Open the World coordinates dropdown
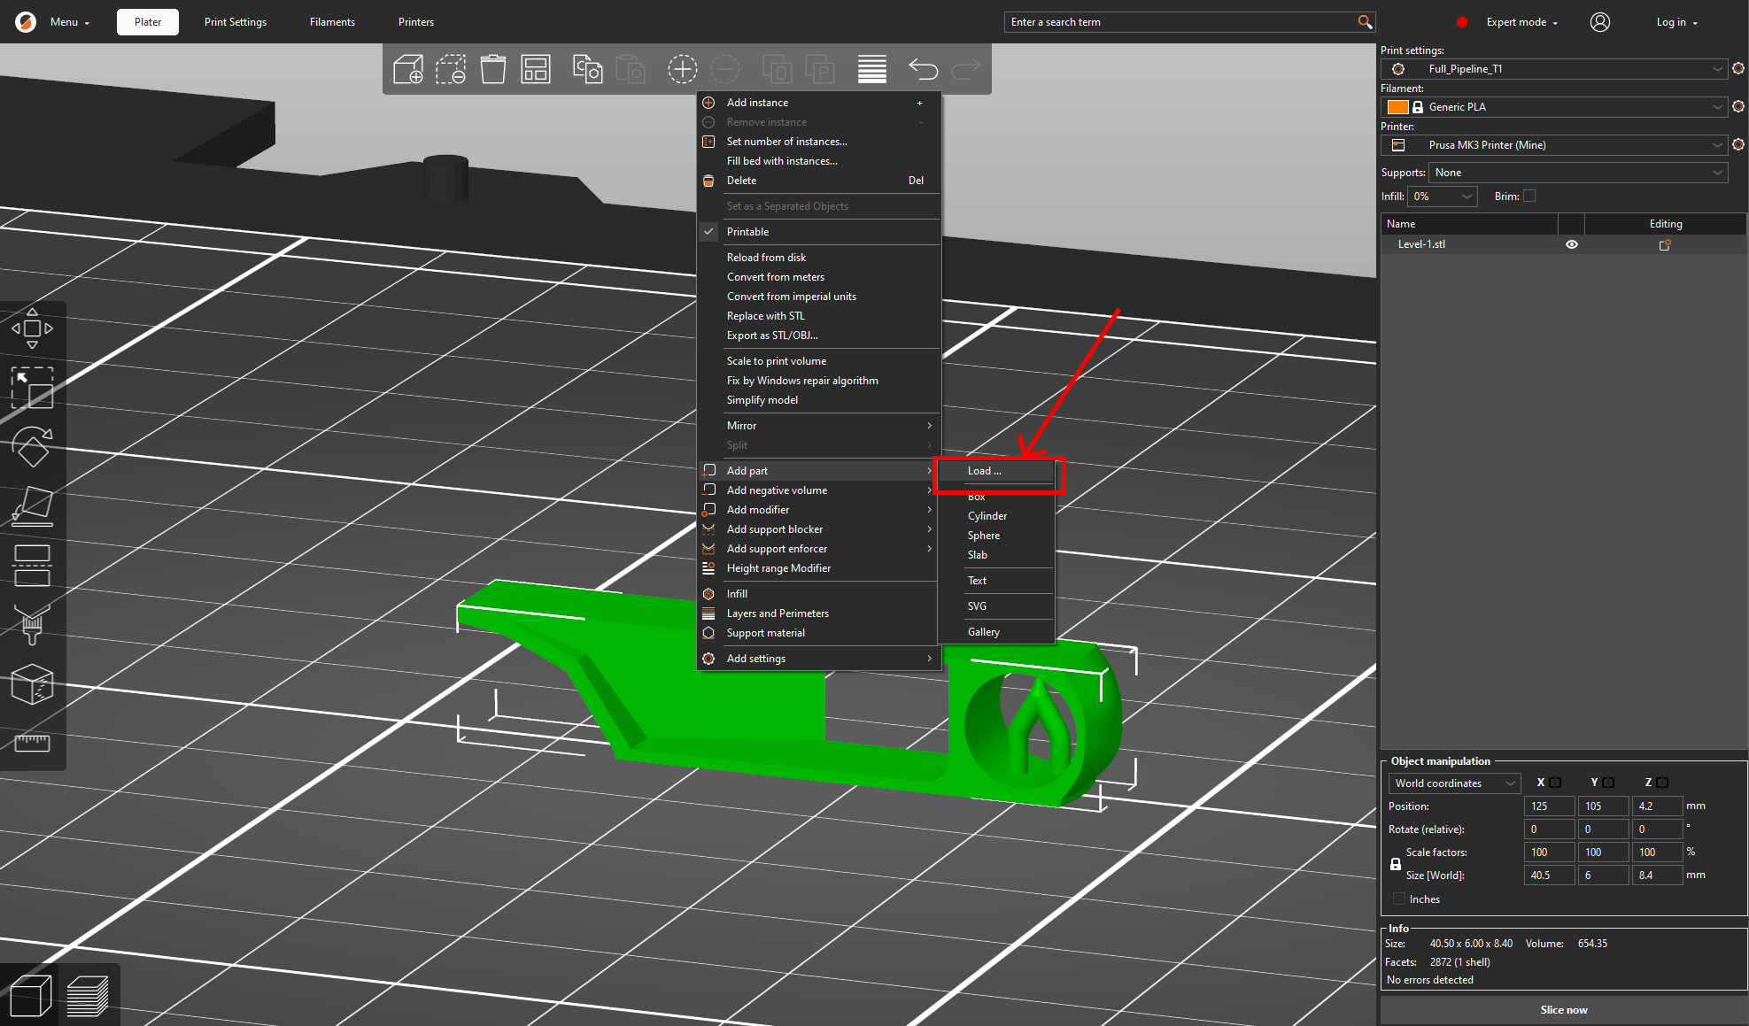1749x1026 pixels. pyautogui.click(x=1454, y=783)
